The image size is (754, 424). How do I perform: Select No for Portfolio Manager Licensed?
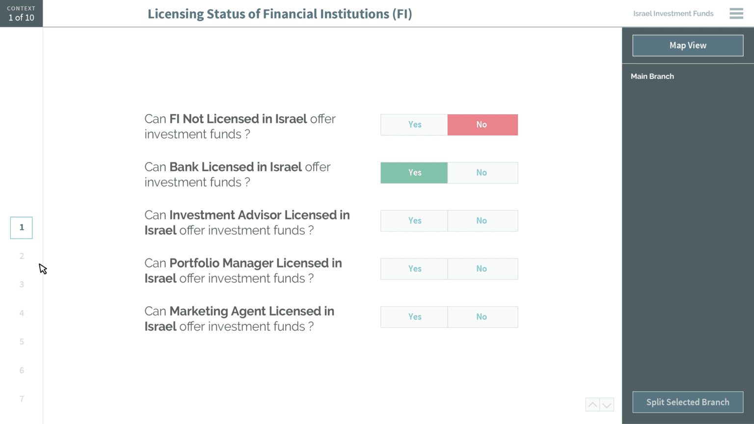(x=482, y=269)
